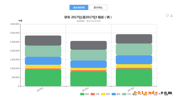This screenshot has height=98, width=176.
Task: Click the thin red 法系 segment in 2017Q2
Action: click(89, 71)
